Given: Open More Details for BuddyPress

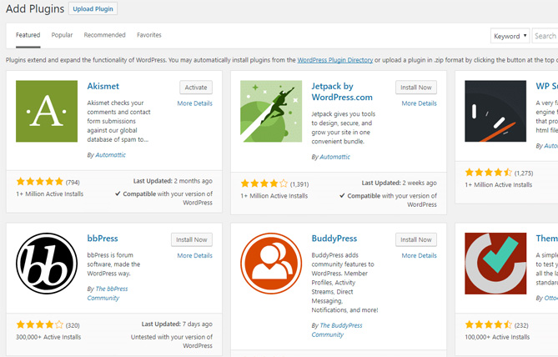Looking at the screenshot, I should click(x=419, y=256).
